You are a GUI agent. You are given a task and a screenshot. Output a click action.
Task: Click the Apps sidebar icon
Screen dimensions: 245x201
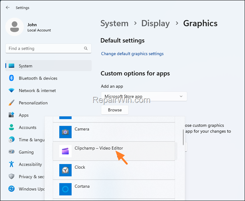pyautogui.click(x=11, y=115)
